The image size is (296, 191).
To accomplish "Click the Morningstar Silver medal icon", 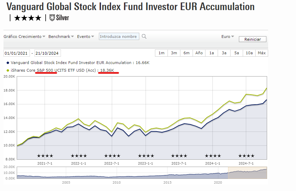I will (53, 18).
